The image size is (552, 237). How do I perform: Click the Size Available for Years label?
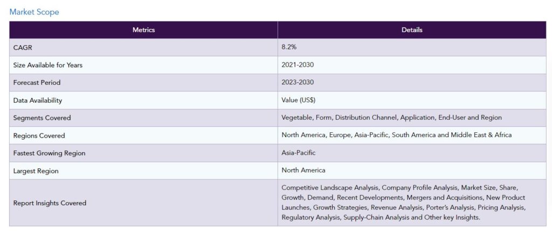(x=48, y=66)
